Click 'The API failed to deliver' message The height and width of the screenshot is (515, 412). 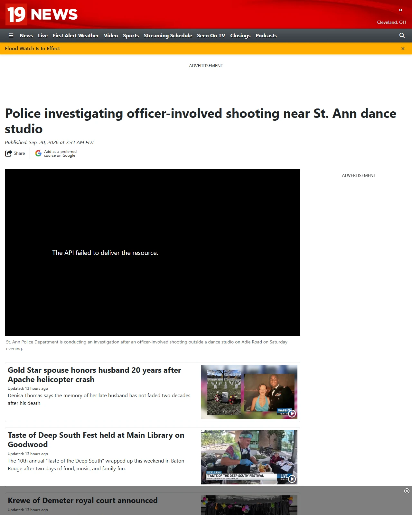coord(105,253)
